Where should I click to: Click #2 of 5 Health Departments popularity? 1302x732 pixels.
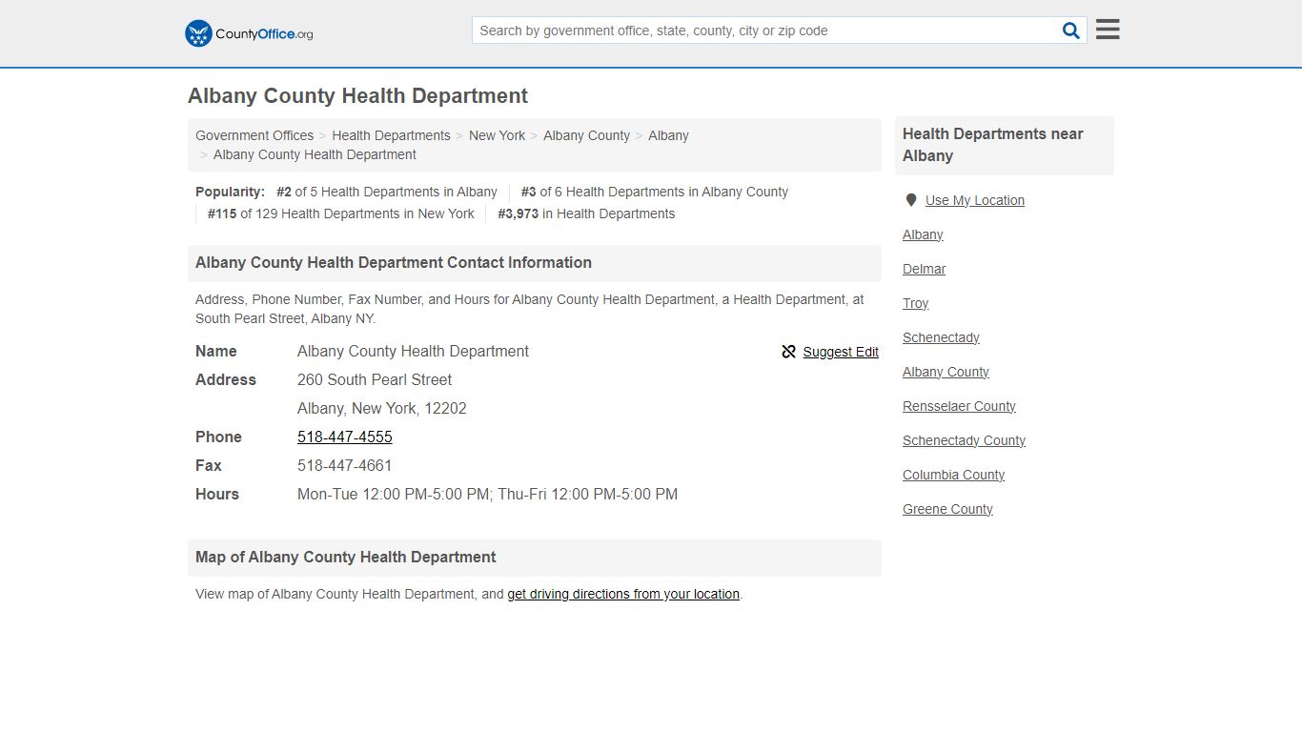click(x=387, y=192)
